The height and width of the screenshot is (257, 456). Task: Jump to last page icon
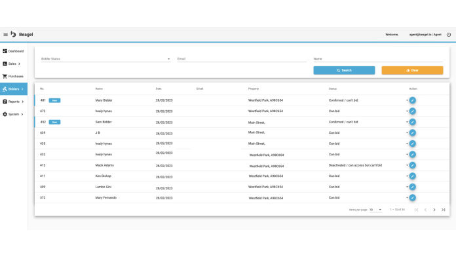click(x=443, y=210)
